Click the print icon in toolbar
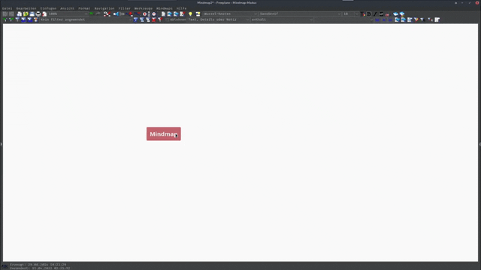 pyautogui.click(x=38, y=13)
